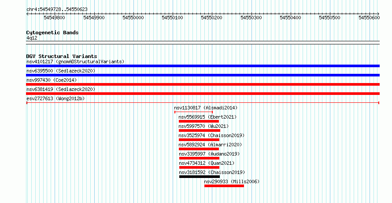This screenshot has width=392, height=203.
Task: Select the thin red line under esv2727613
Action: coord(203,103)
